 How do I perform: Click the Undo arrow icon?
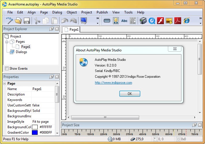coord(65,21)
